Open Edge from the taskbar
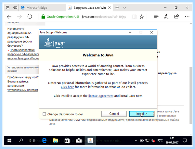195x149 pixels. tap(44, 141)
